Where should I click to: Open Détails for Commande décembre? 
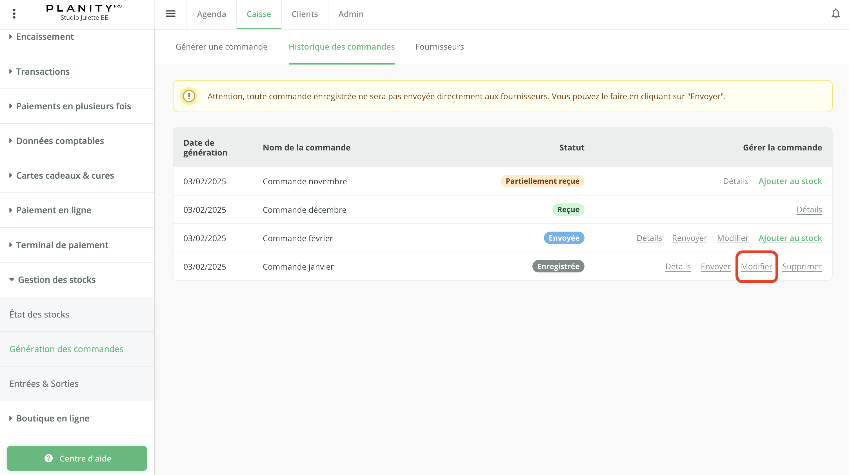(x=809, y=210)
